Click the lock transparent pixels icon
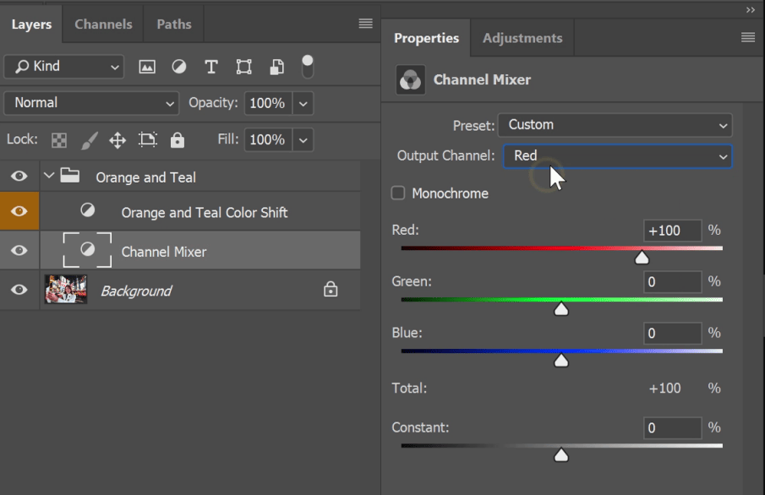765x495 pixels. coord(59,139)
